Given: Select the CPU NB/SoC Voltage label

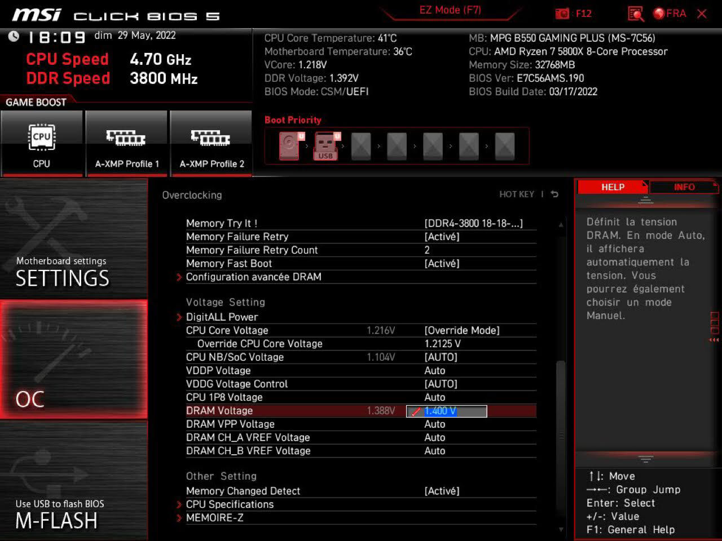Looking at the screenshot, I should point(235,357).
